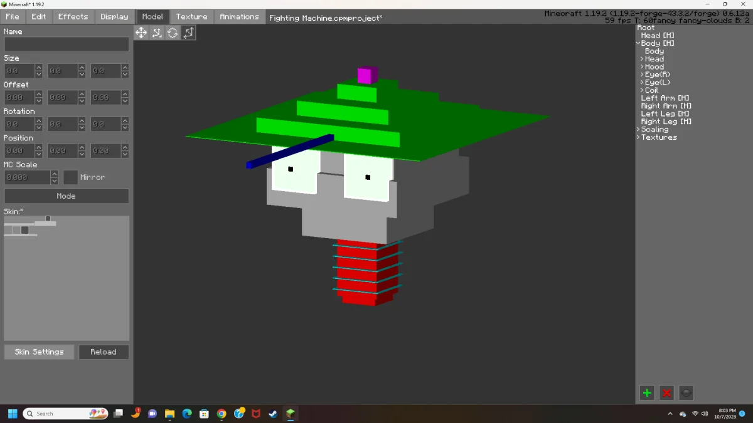The image size is (753, 423).
Task: Open Wi-Fi network settings tray icon
Action: pos(695,414)
